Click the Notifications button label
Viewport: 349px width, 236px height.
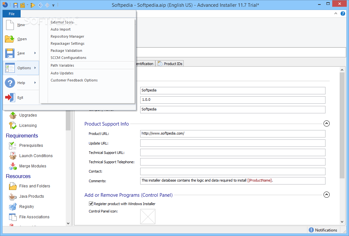point(326,230)
